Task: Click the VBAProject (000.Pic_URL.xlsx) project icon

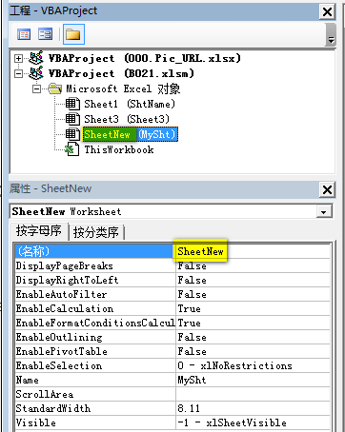Action: [x=36, y=58]
